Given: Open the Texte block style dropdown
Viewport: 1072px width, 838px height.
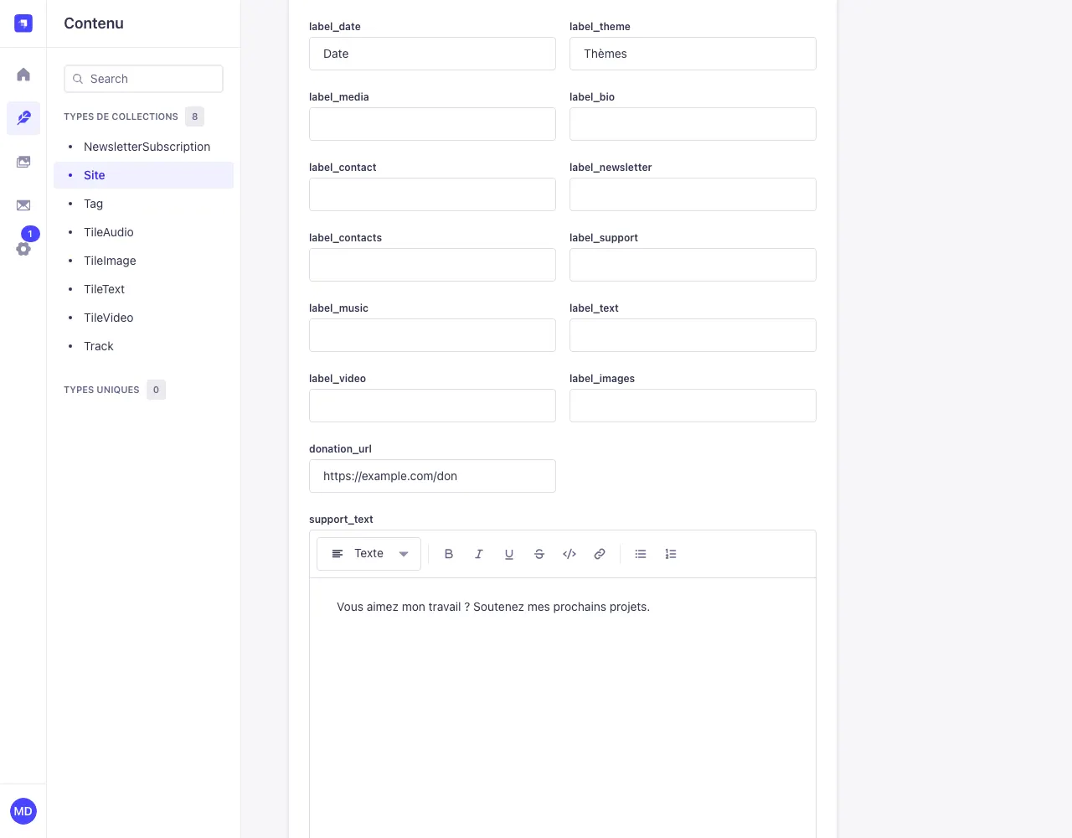Looking at the screenshot, I should click(x=368, y=554).
